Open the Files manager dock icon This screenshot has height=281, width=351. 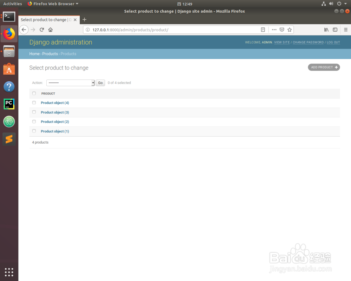click(x=9, y=51)
